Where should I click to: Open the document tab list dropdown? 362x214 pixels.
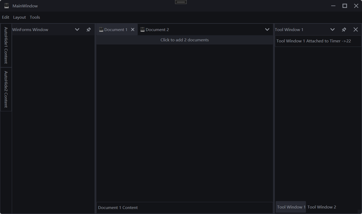[267, 29]
